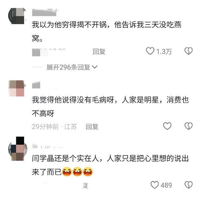Like the 闫学晶 comment showing 489

(x=154, y=185)
